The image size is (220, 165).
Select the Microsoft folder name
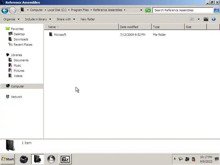[60, 35]
